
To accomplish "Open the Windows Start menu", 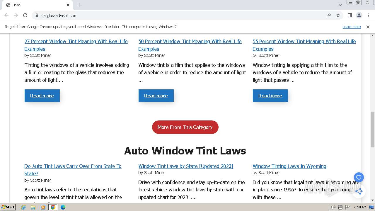I will [x=8, y=207].
